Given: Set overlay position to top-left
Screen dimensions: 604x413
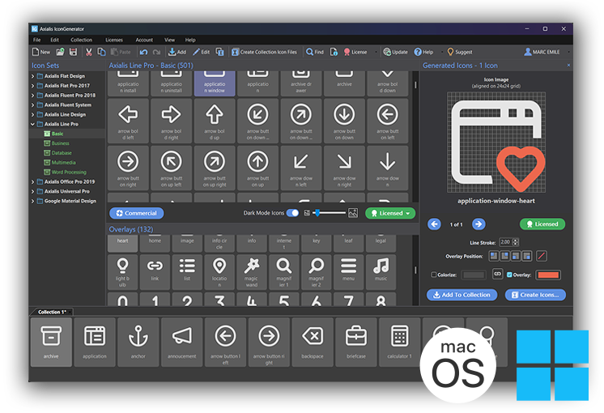Looking at the screenshot, I should (x=493, y=256).
